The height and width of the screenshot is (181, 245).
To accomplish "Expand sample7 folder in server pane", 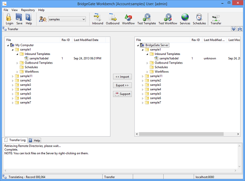I will (142, 103).
